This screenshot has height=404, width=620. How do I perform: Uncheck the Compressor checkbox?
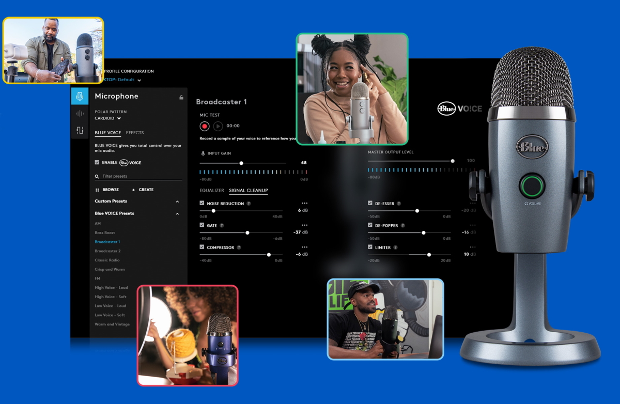[x=202, y=247]
